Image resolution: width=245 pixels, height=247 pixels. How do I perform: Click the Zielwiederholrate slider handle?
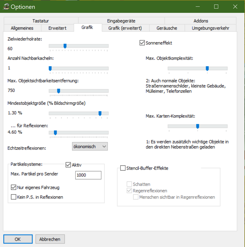(x=65, y=46)
